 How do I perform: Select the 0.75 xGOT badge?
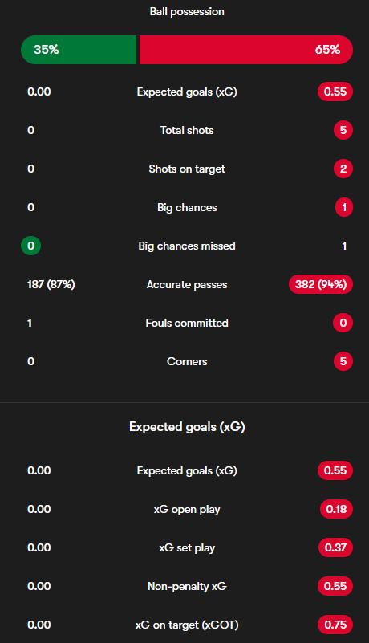[x=335, y=625]
